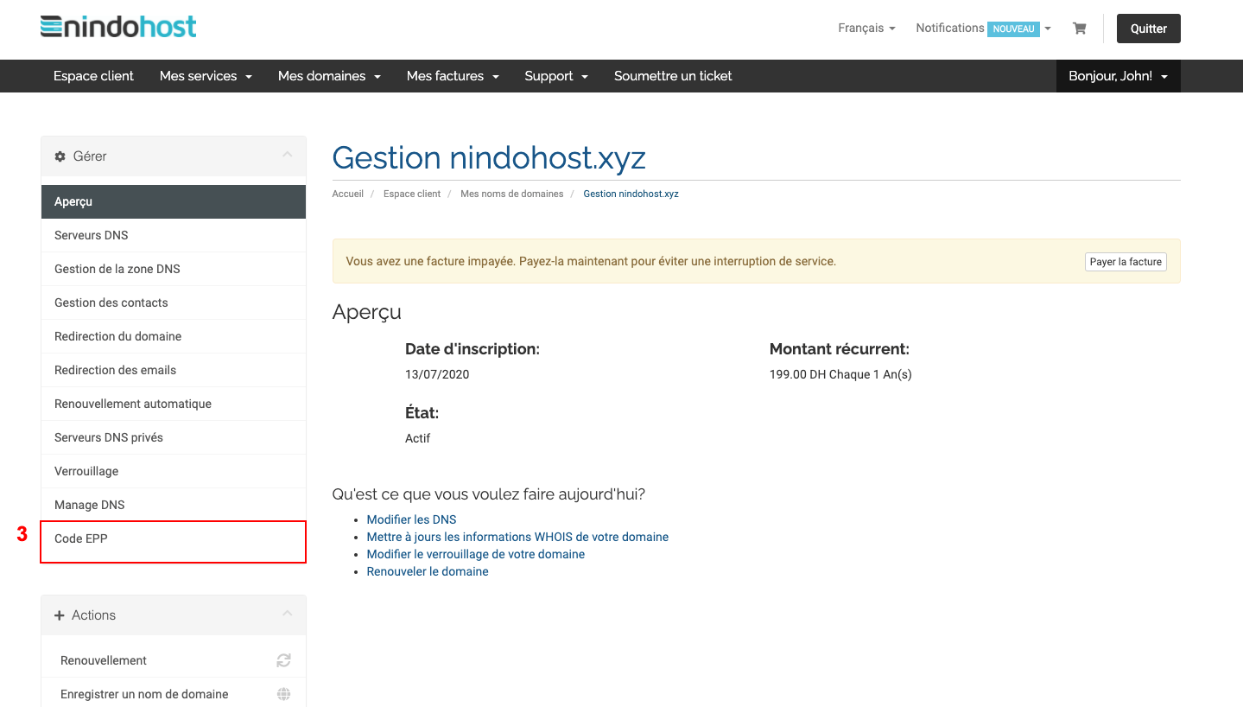Open the Français language dropdown
Viewport: 1243px width, 707px height.
click(x=866, y=29)
